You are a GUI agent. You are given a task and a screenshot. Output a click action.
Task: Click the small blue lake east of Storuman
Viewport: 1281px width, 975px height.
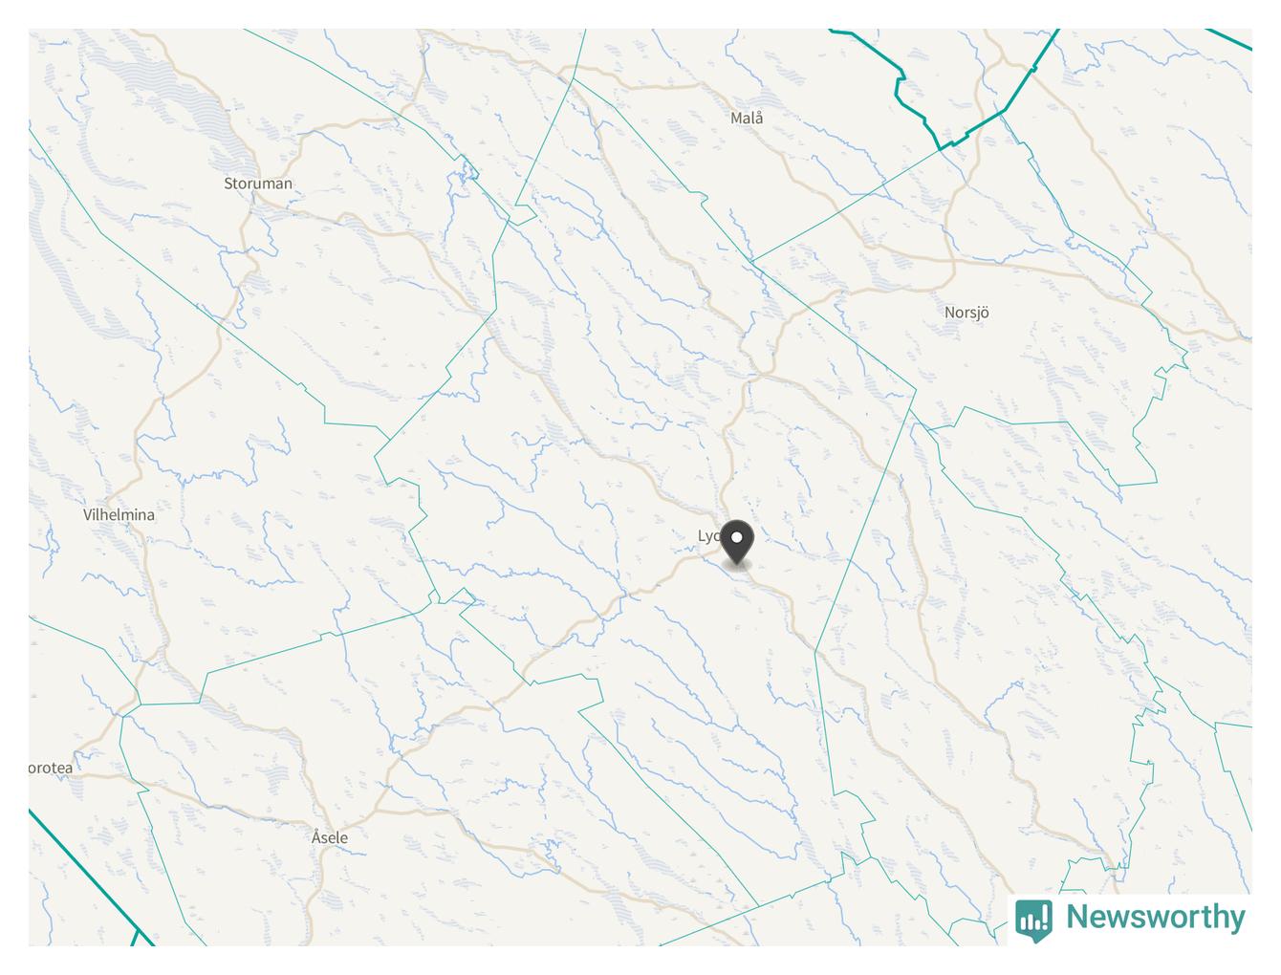(x=467, y=174)
